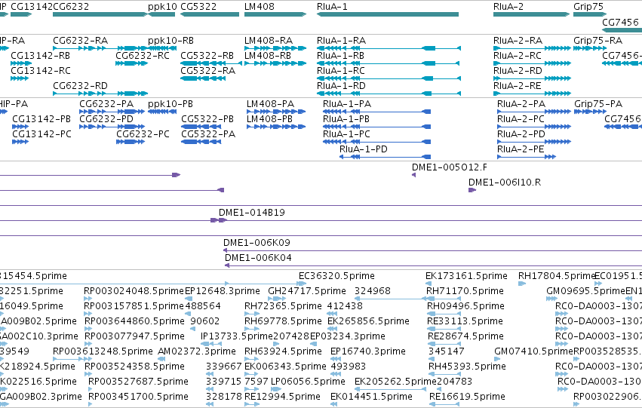
Task: Select protein Grip75-PA
Action: coord(591,112)
